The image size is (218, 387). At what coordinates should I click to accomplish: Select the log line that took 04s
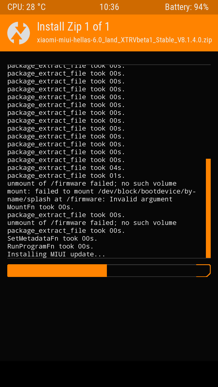pyautogui.click(x=66, y=168)
